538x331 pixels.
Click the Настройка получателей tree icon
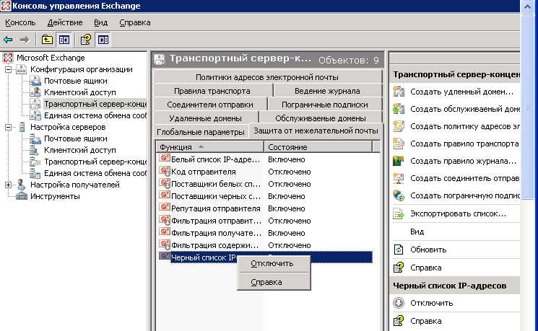(x=21, y=185)
